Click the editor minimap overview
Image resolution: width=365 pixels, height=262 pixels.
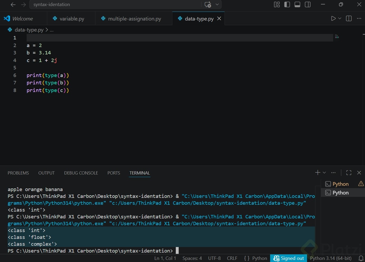click(x=337, y=37)
